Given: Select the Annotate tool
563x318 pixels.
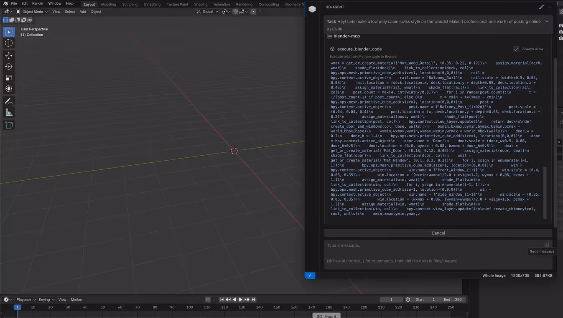Looking at the screenshot, I should (x=8, y=101).
